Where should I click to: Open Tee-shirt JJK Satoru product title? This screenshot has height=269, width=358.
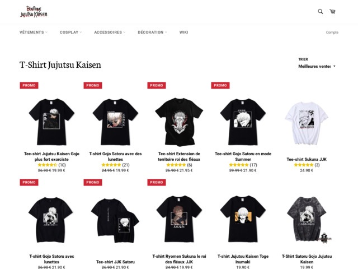(x=116, y=262)
